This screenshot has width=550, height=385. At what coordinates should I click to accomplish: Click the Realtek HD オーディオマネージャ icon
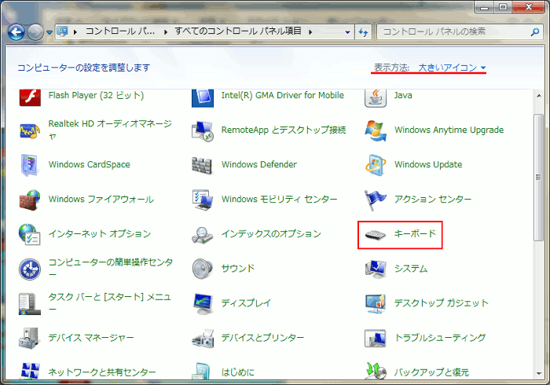30,130
